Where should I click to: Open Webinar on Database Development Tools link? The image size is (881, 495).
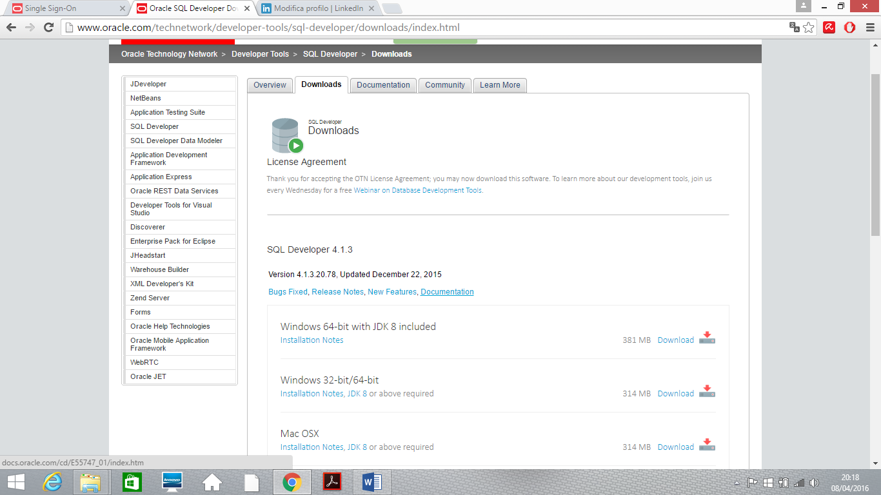tap(417, 190)
